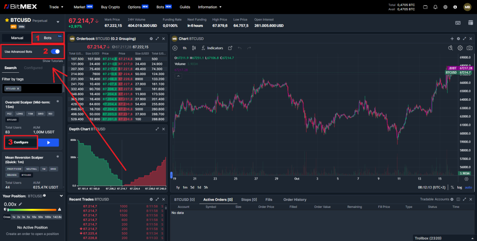The image size is (477, 241).
Task: Open chart settings gear in chart toolbar
Action: click(x=460, y=48)
